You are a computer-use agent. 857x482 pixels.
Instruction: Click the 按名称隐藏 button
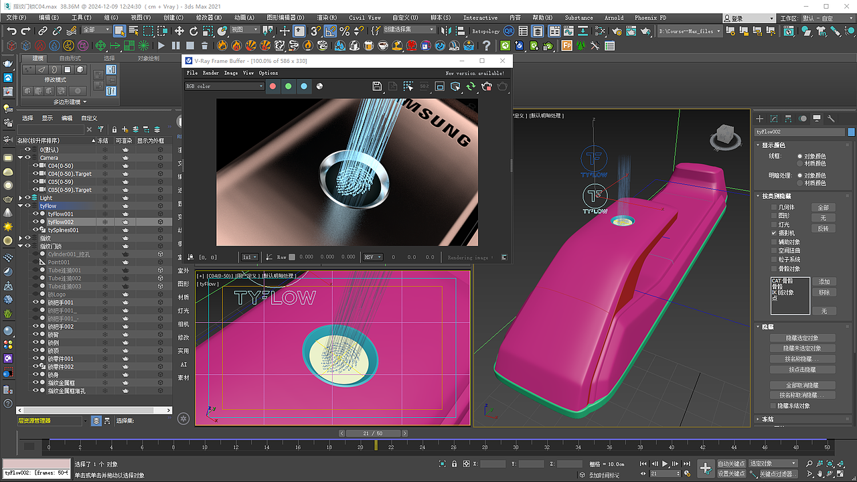(x=801, y=359)
